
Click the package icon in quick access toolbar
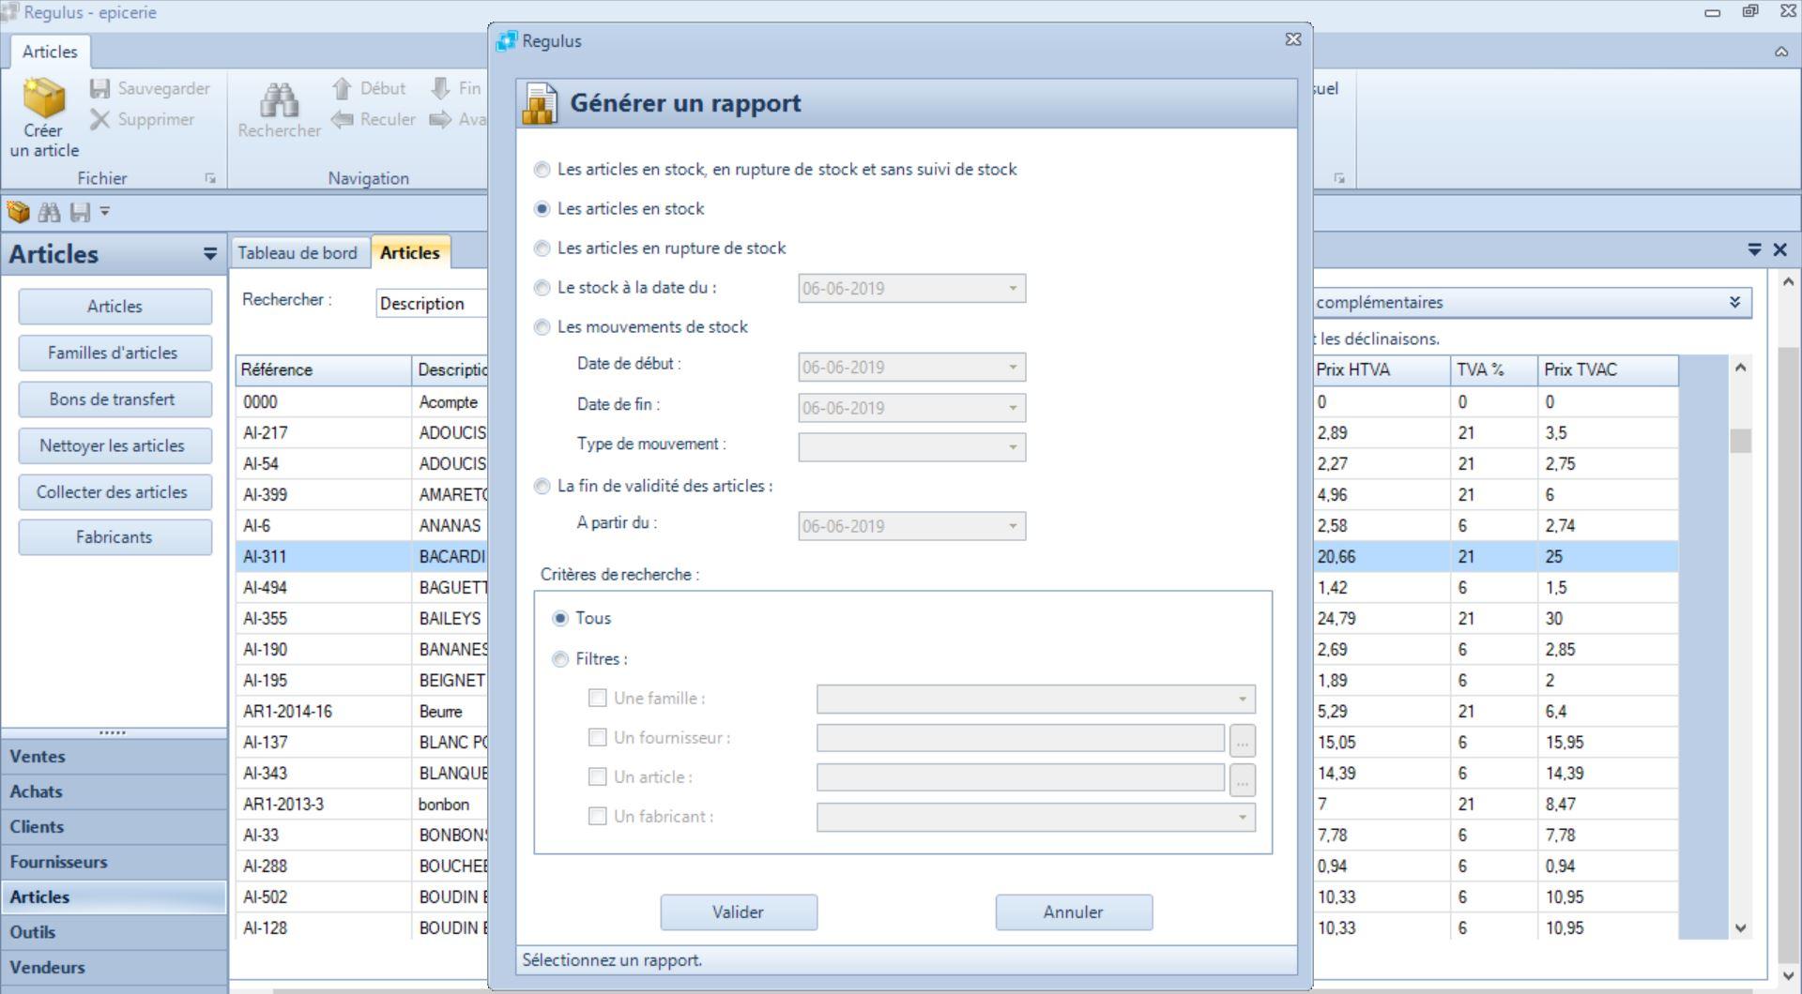pos(18,212)
